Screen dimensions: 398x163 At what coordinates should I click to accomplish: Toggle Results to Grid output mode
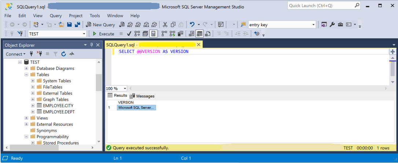point(199,34)
